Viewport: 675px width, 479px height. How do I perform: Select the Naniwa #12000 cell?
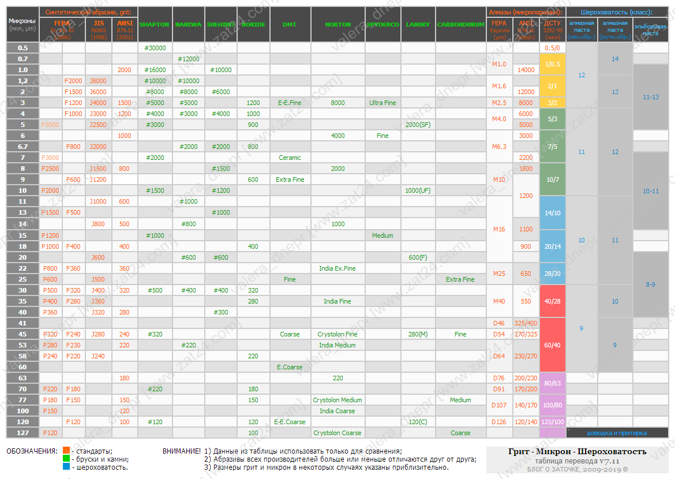pos(189,59)
